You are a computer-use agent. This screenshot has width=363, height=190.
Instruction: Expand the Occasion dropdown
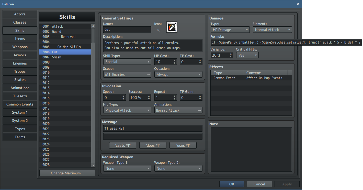(x=178, y=75)
